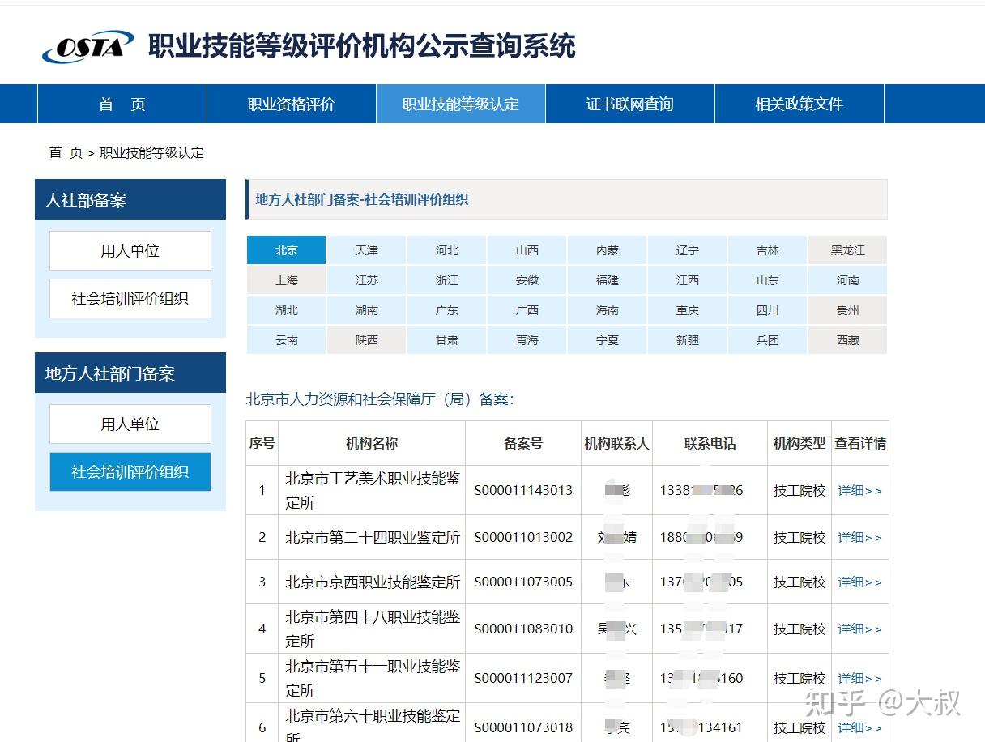Open 详细 for 北京市第四十八职业技能鉴定所
Image resolution: width=985 pixels, height=742 pixels.
point(859,629)
